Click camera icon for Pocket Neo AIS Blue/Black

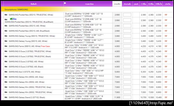[x=6, y=31]
